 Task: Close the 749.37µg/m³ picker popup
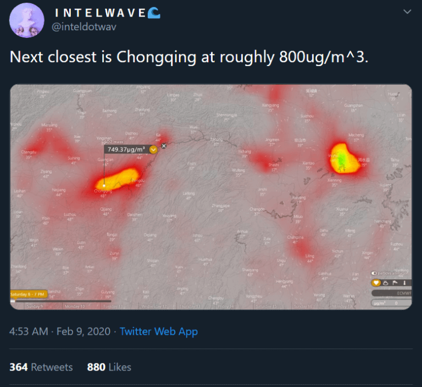click(164, 146)
